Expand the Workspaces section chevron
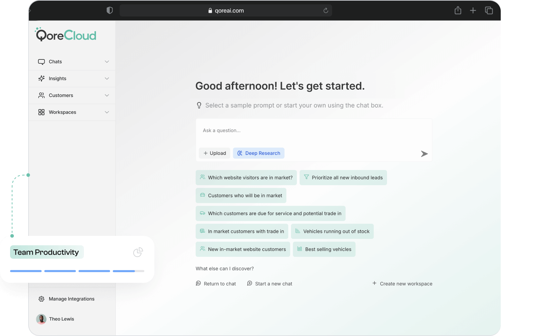The height and width of the screenshot is (336, 539). (x=107, y=112)
